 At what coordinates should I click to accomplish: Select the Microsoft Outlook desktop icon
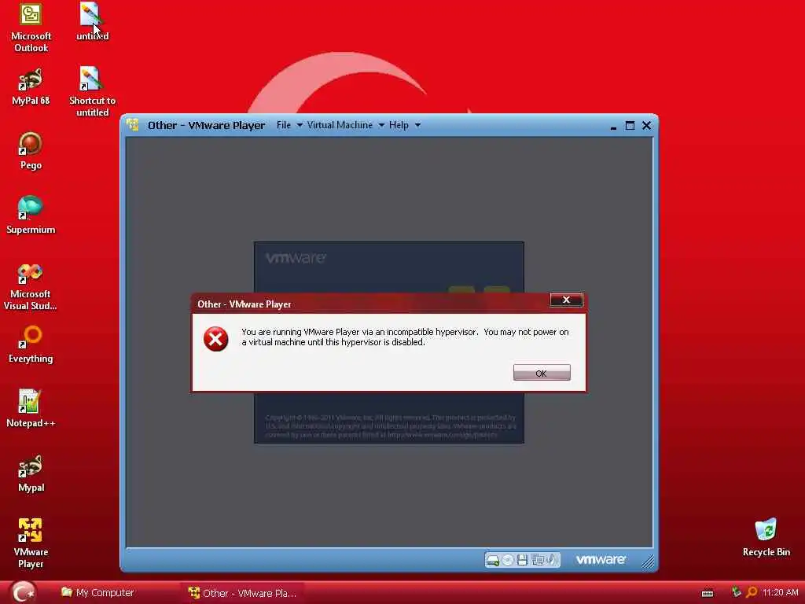31,28
